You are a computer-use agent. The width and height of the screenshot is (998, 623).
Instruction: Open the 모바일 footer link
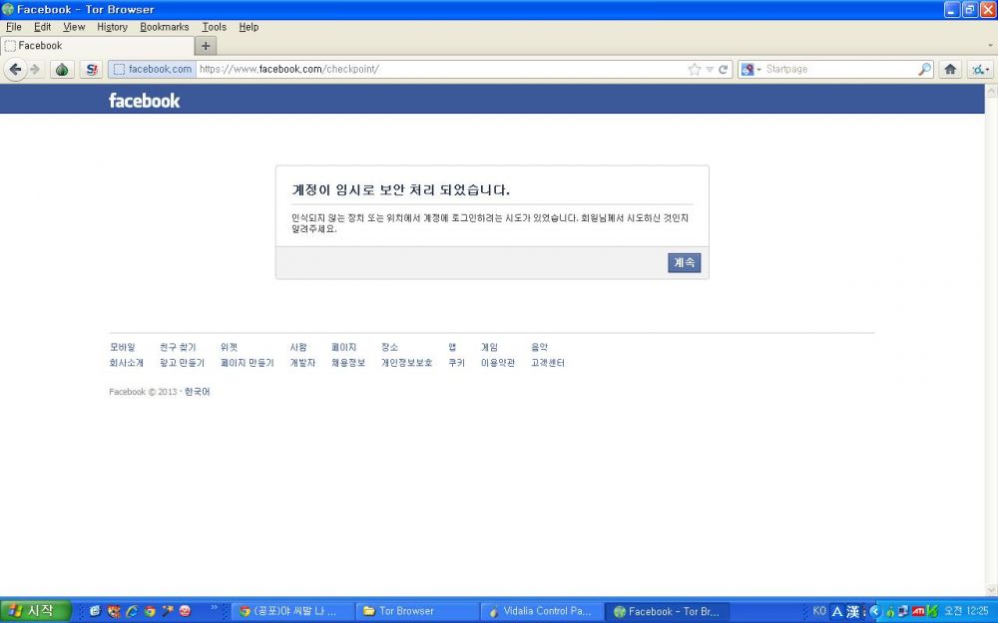coord(122,347)
